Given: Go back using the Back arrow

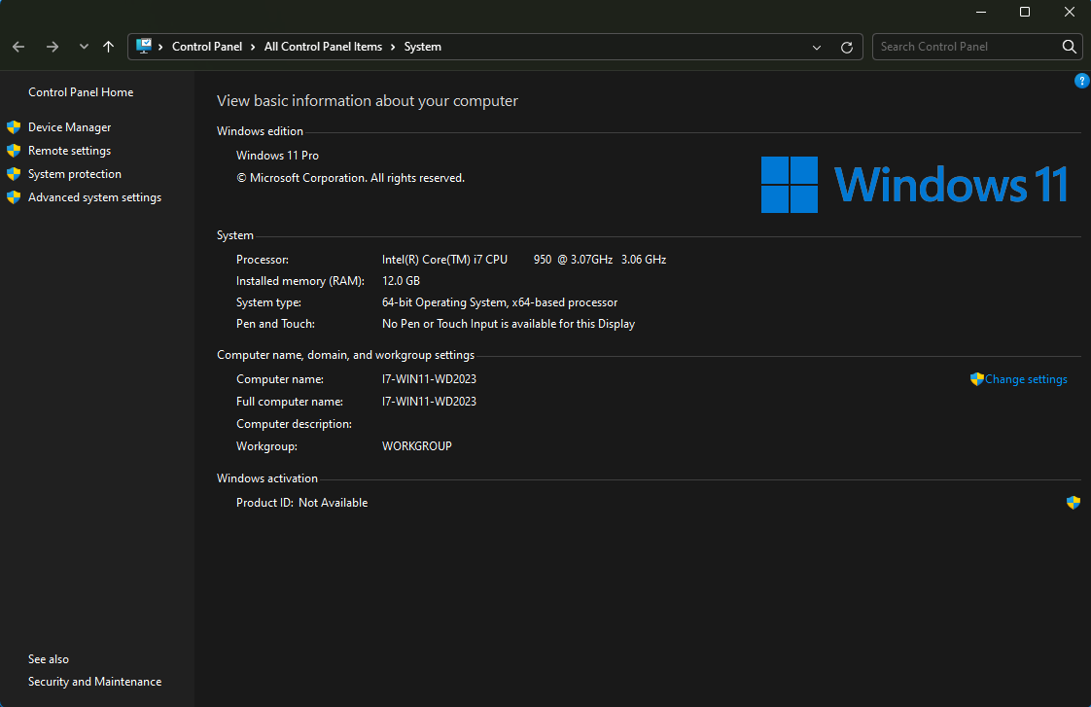Looking at the screenshot, I should point(18,47).
